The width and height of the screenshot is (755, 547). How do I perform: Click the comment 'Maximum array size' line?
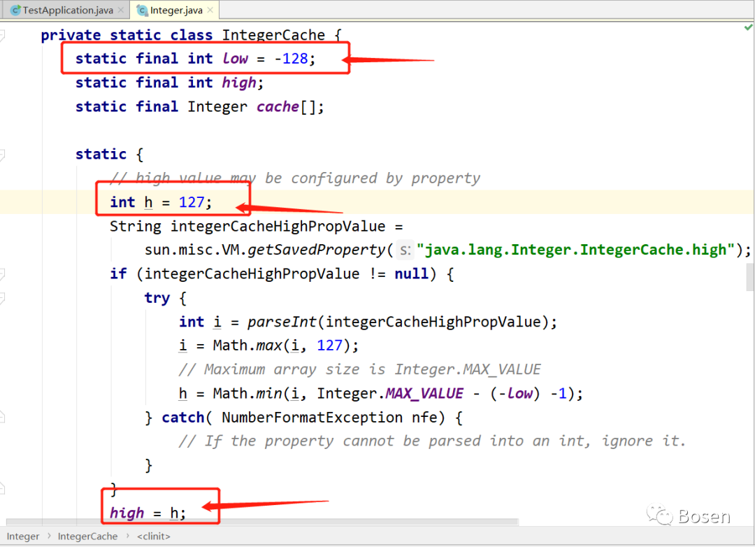pos(359,369)
